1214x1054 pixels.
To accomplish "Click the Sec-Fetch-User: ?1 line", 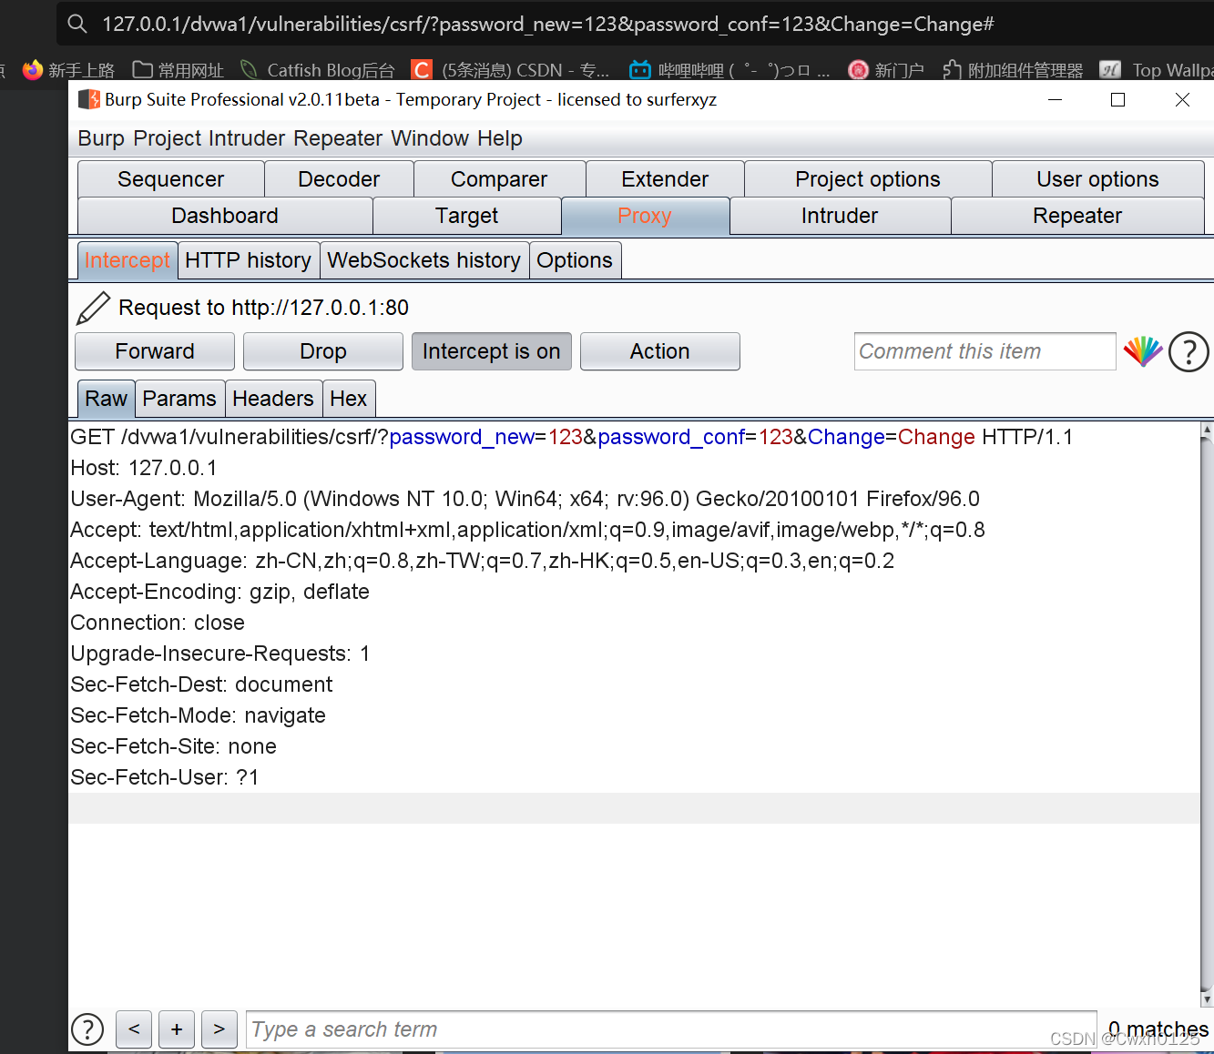I will point(165,777).
